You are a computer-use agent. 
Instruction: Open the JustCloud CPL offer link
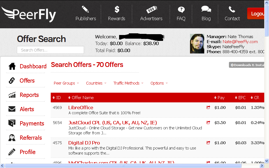[x=112, y=122]
